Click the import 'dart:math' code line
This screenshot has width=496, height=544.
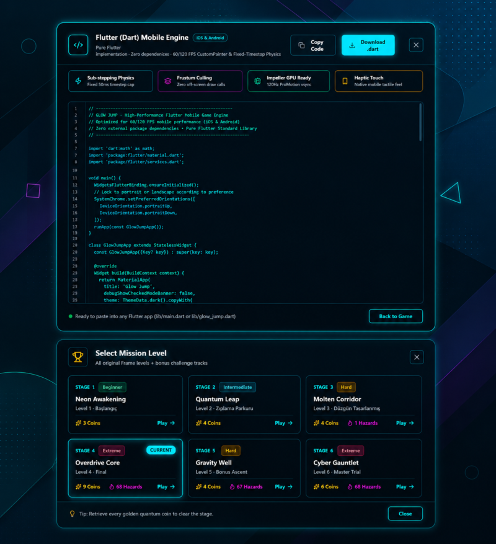(122, 148)
